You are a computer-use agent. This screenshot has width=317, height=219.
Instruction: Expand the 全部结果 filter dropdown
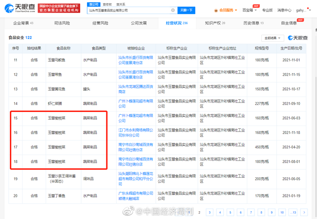coord(273,38)
